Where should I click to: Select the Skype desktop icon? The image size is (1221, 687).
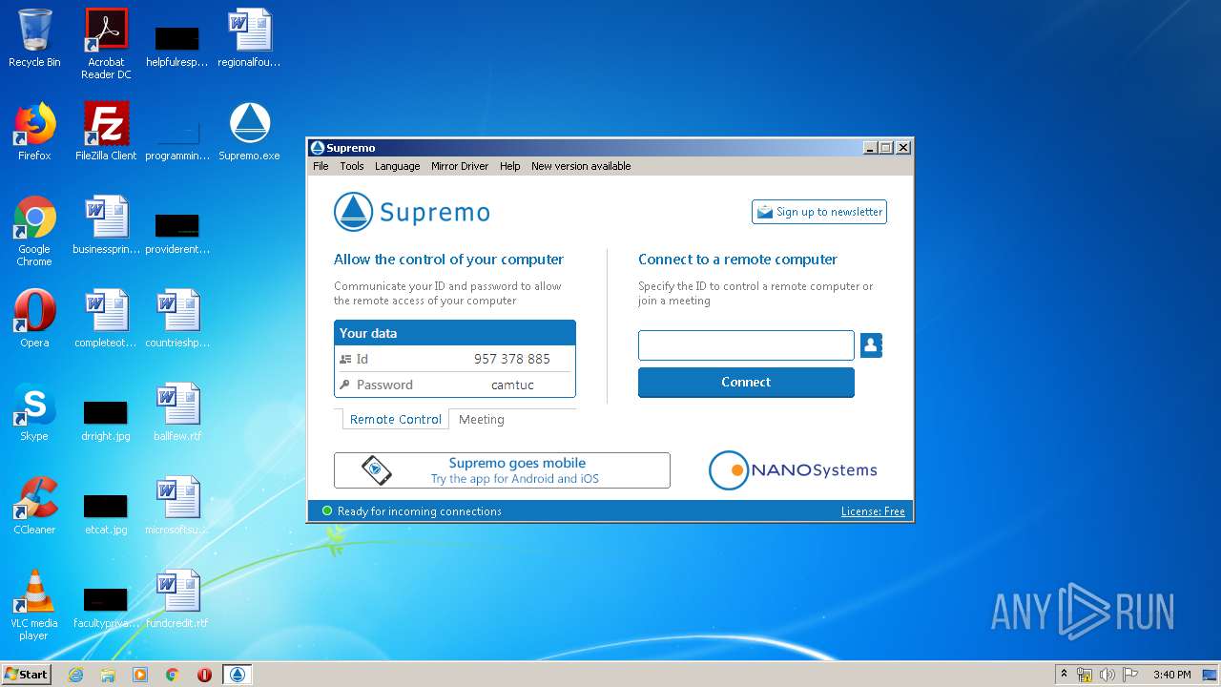pyautogui.click(x=34, y=412)
